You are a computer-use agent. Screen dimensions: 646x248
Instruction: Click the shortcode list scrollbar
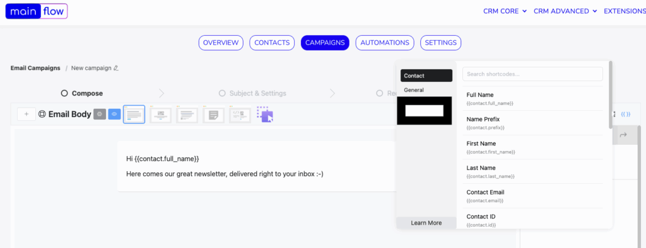click(x=611, y=94)
